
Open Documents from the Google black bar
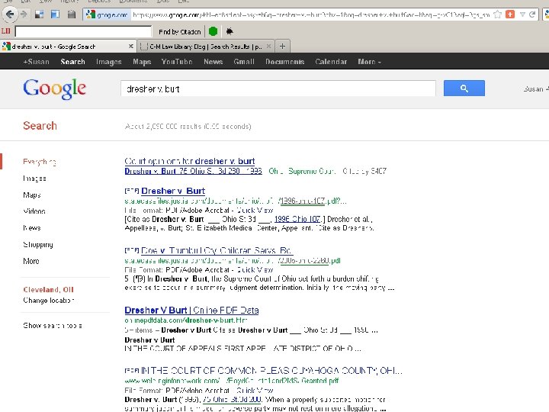284,62
